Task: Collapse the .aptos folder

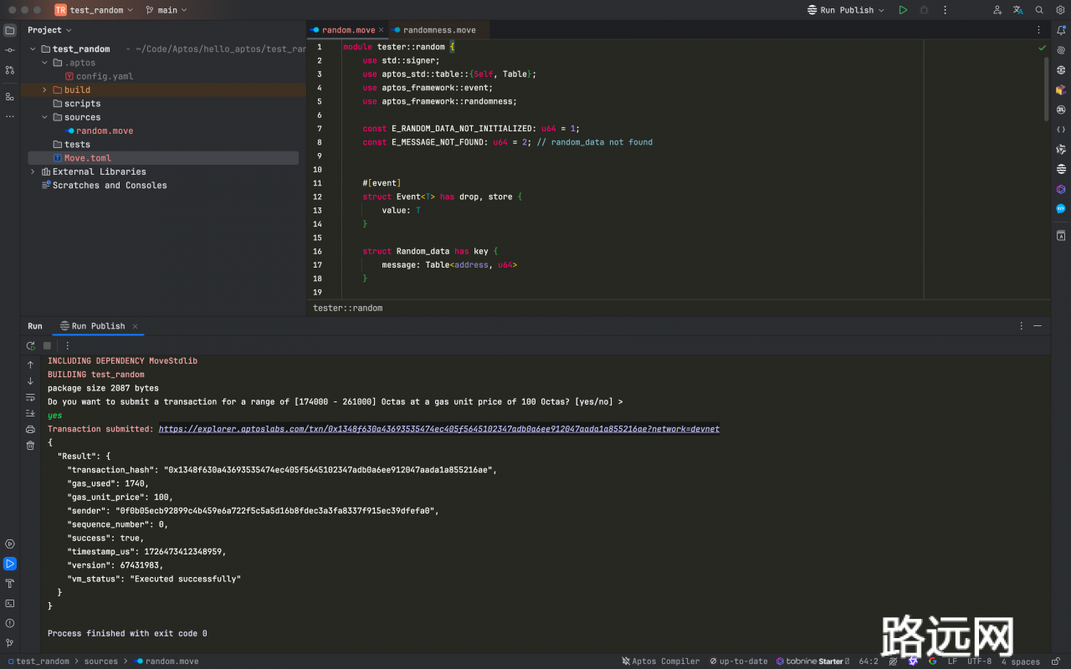Action: click(x=44, y=63)
